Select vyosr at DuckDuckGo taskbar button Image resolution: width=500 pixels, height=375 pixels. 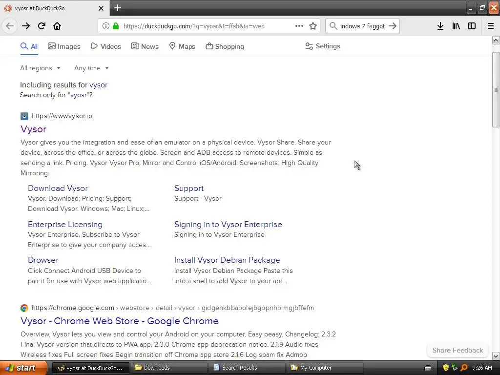pos(91,368)
